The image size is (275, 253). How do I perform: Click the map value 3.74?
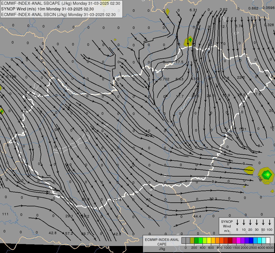pos(239,26)
